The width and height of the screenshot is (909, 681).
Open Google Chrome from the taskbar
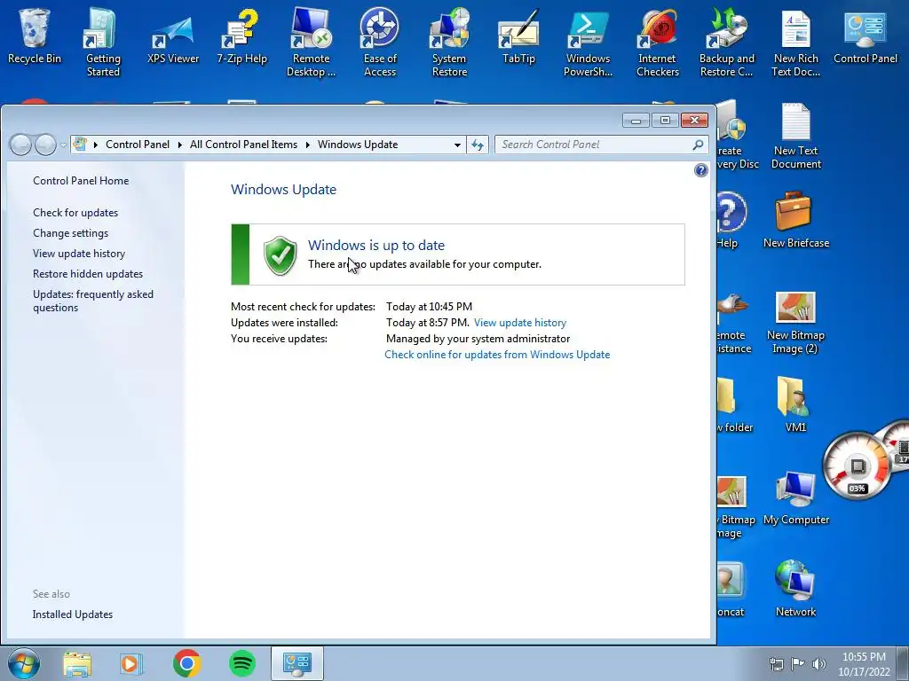pos(186,663)
